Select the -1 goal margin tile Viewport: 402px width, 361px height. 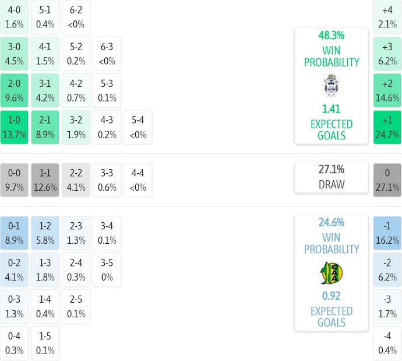tap(387, 233)
